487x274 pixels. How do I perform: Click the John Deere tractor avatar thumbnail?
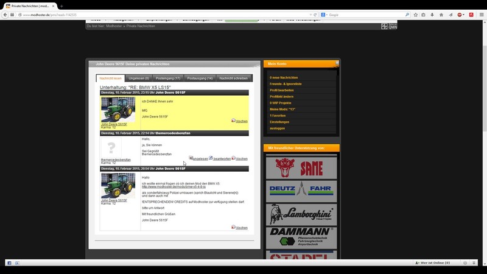tap(118, 109)
